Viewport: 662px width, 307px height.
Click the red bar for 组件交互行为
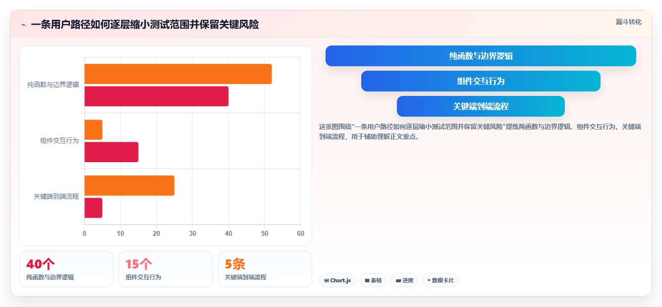(111, 152)
